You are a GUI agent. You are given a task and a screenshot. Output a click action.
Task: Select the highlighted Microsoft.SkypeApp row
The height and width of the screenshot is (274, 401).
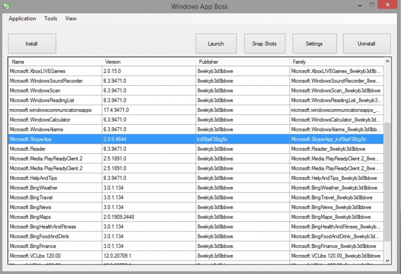[196, 139]
